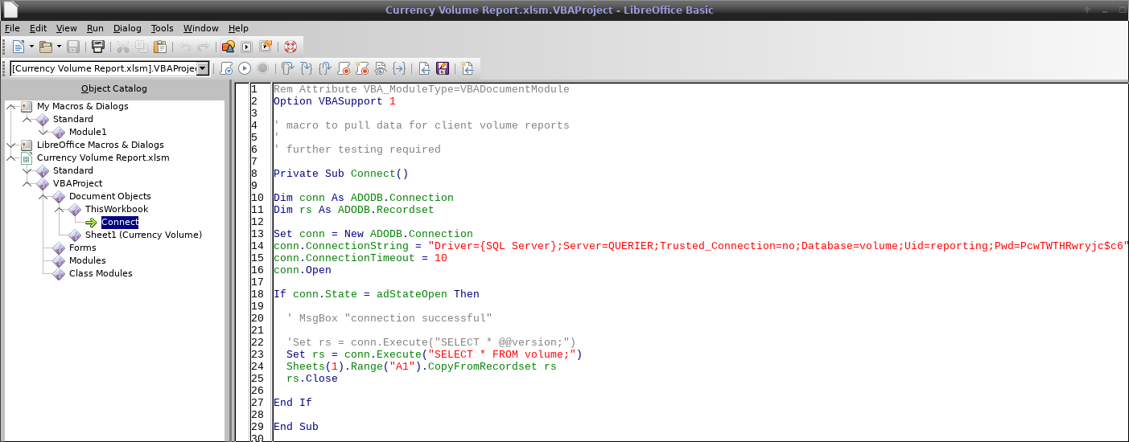This screenshot has width=1129, height=442.
Task: Open the dropdown arrow beside New
Action: pyautogui.click(x=31, y=47)
